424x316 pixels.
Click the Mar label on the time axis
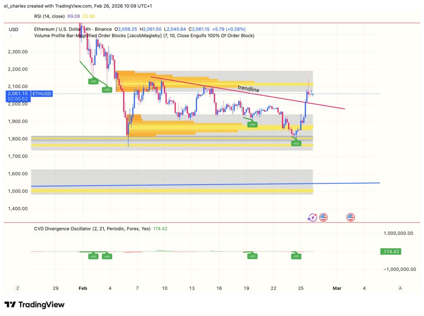[337, 288]
